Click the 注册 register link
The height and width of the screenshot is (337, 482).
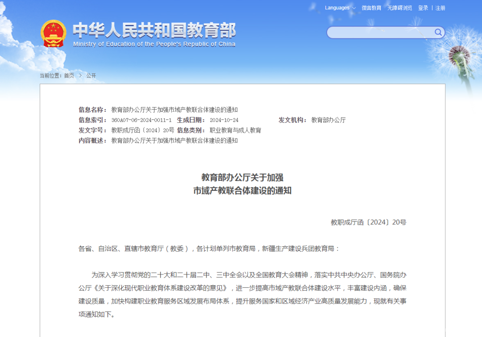coord(440,8)
